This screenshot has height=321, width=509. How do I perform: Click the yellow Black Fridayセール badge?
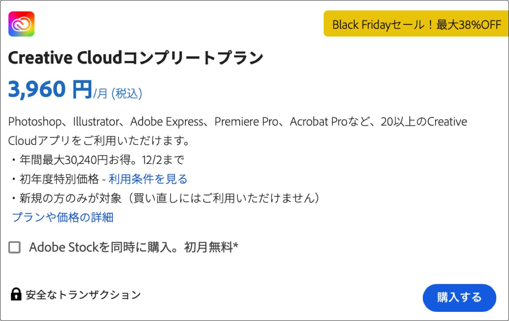point(416,24)
